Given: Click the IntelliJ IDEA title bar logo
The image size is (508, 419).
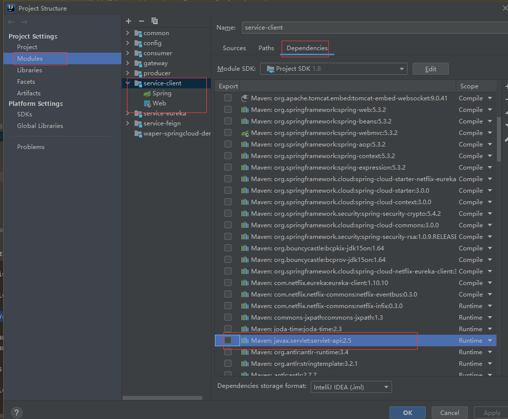Looking at the screenshot, I should pos(11,8).
